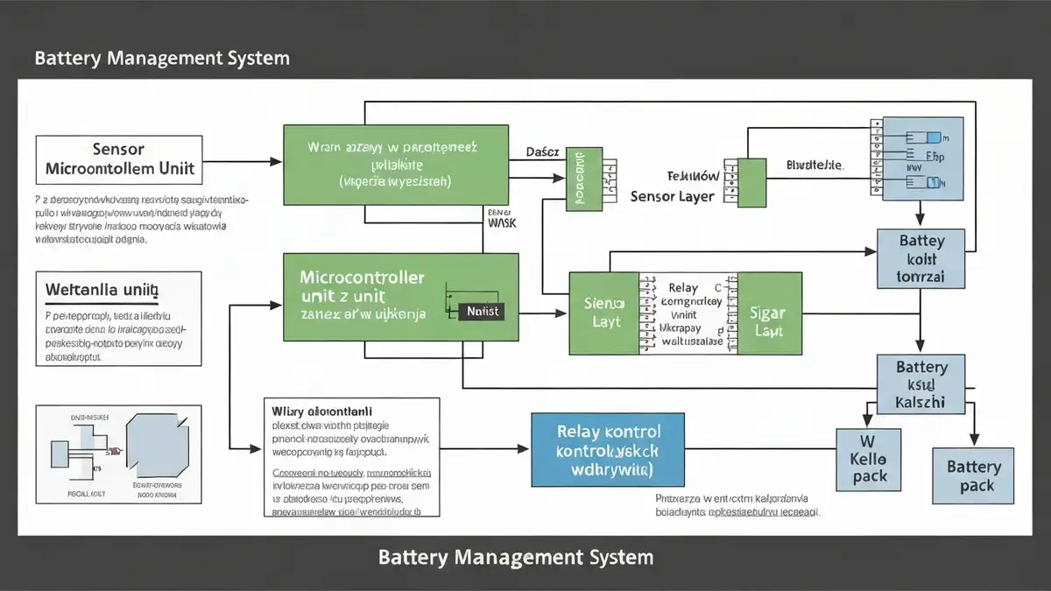Click the top-left 'Battery Management System' heading
Viewport: 1051px width, 591px height.
162,59
